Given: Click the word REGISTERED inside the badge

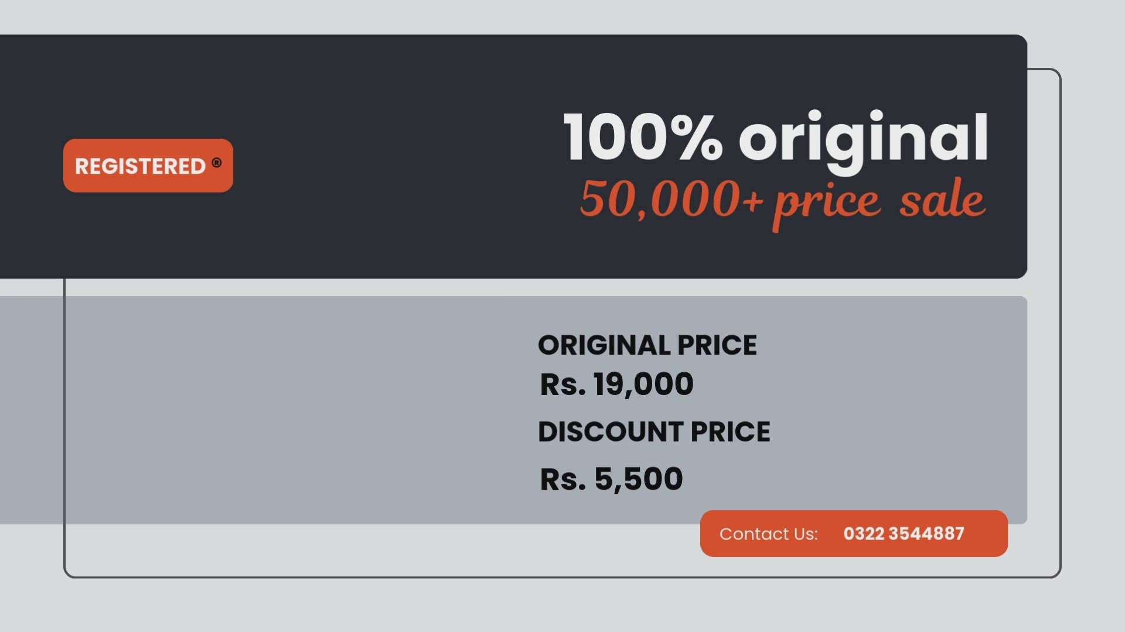Looking at the screenshot, I should coord(140,166).
